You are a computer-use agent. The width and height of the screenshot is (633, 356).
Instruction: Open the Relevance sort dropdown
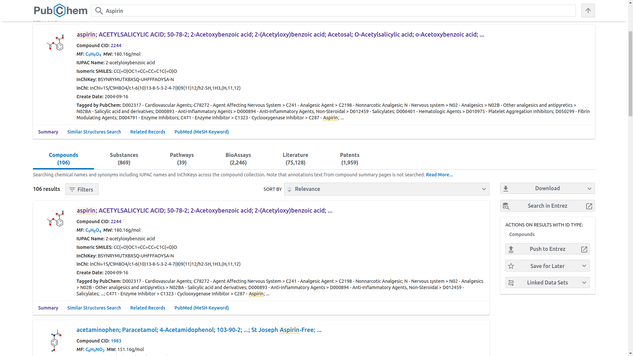coord(386,189)
